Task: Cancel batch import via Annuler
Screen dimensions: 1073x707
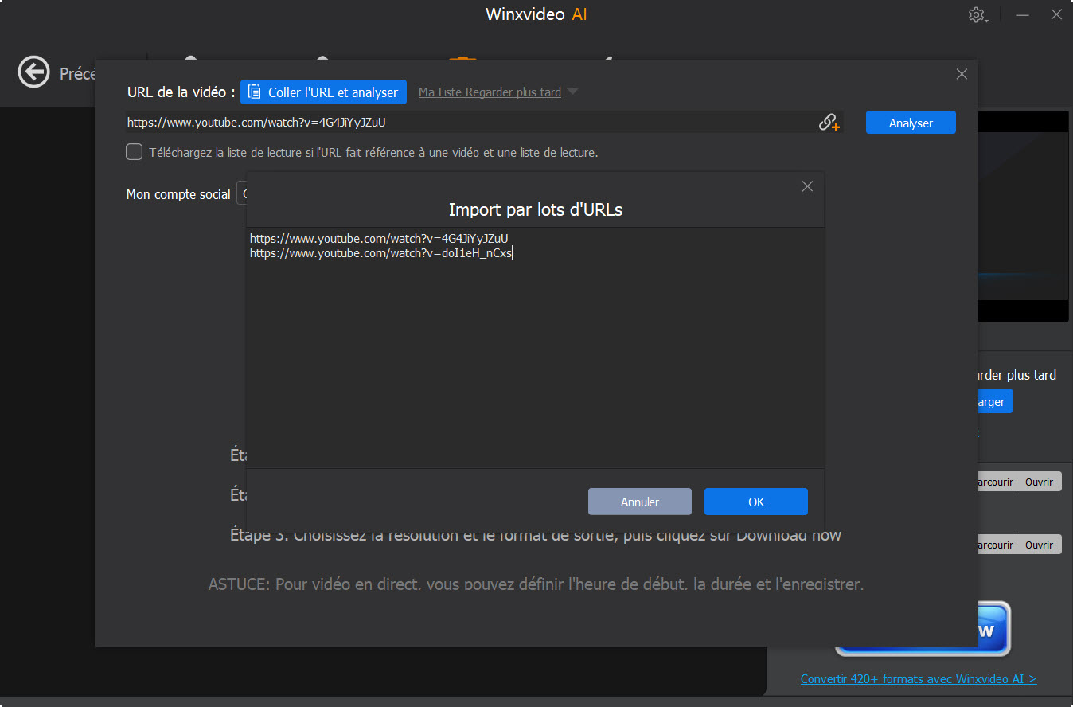Action: click(x=639, y=502)
